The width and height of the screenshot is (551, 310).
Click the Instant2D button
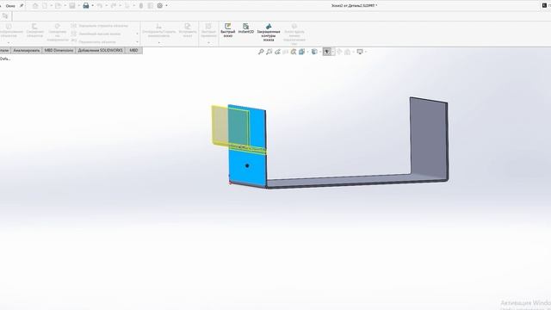coord(246,28)
